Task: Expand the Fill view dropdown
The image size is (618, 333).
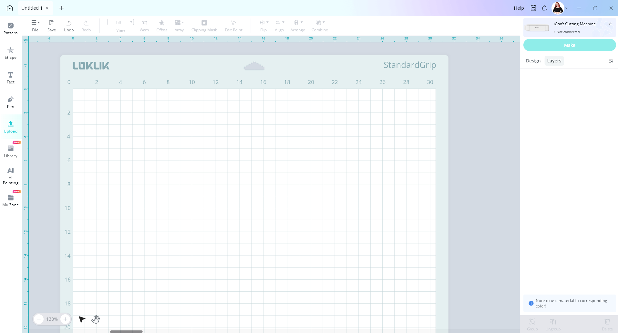Action: pyautogui.click(x=120, y=22)
